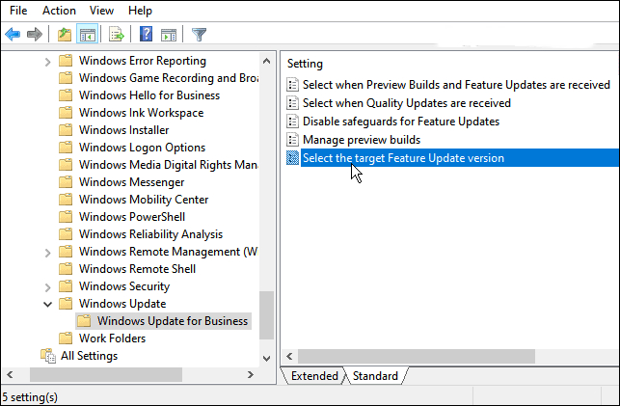Screen dimensions: 620x406
Task: Toggle Show/Hide Console Tree icon
Action: click(x=87, y=35)
